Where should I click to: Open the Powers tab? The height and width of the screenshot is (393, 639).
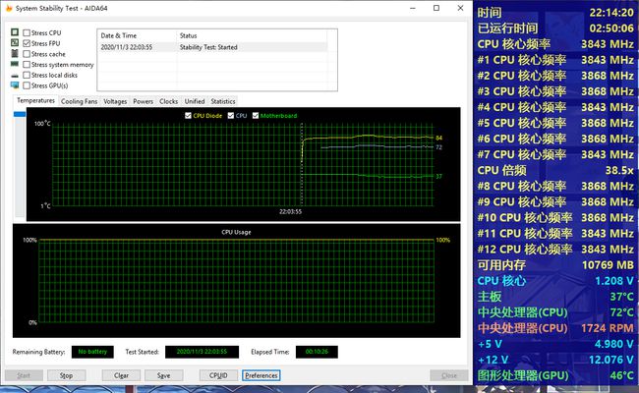click(144, 101)
